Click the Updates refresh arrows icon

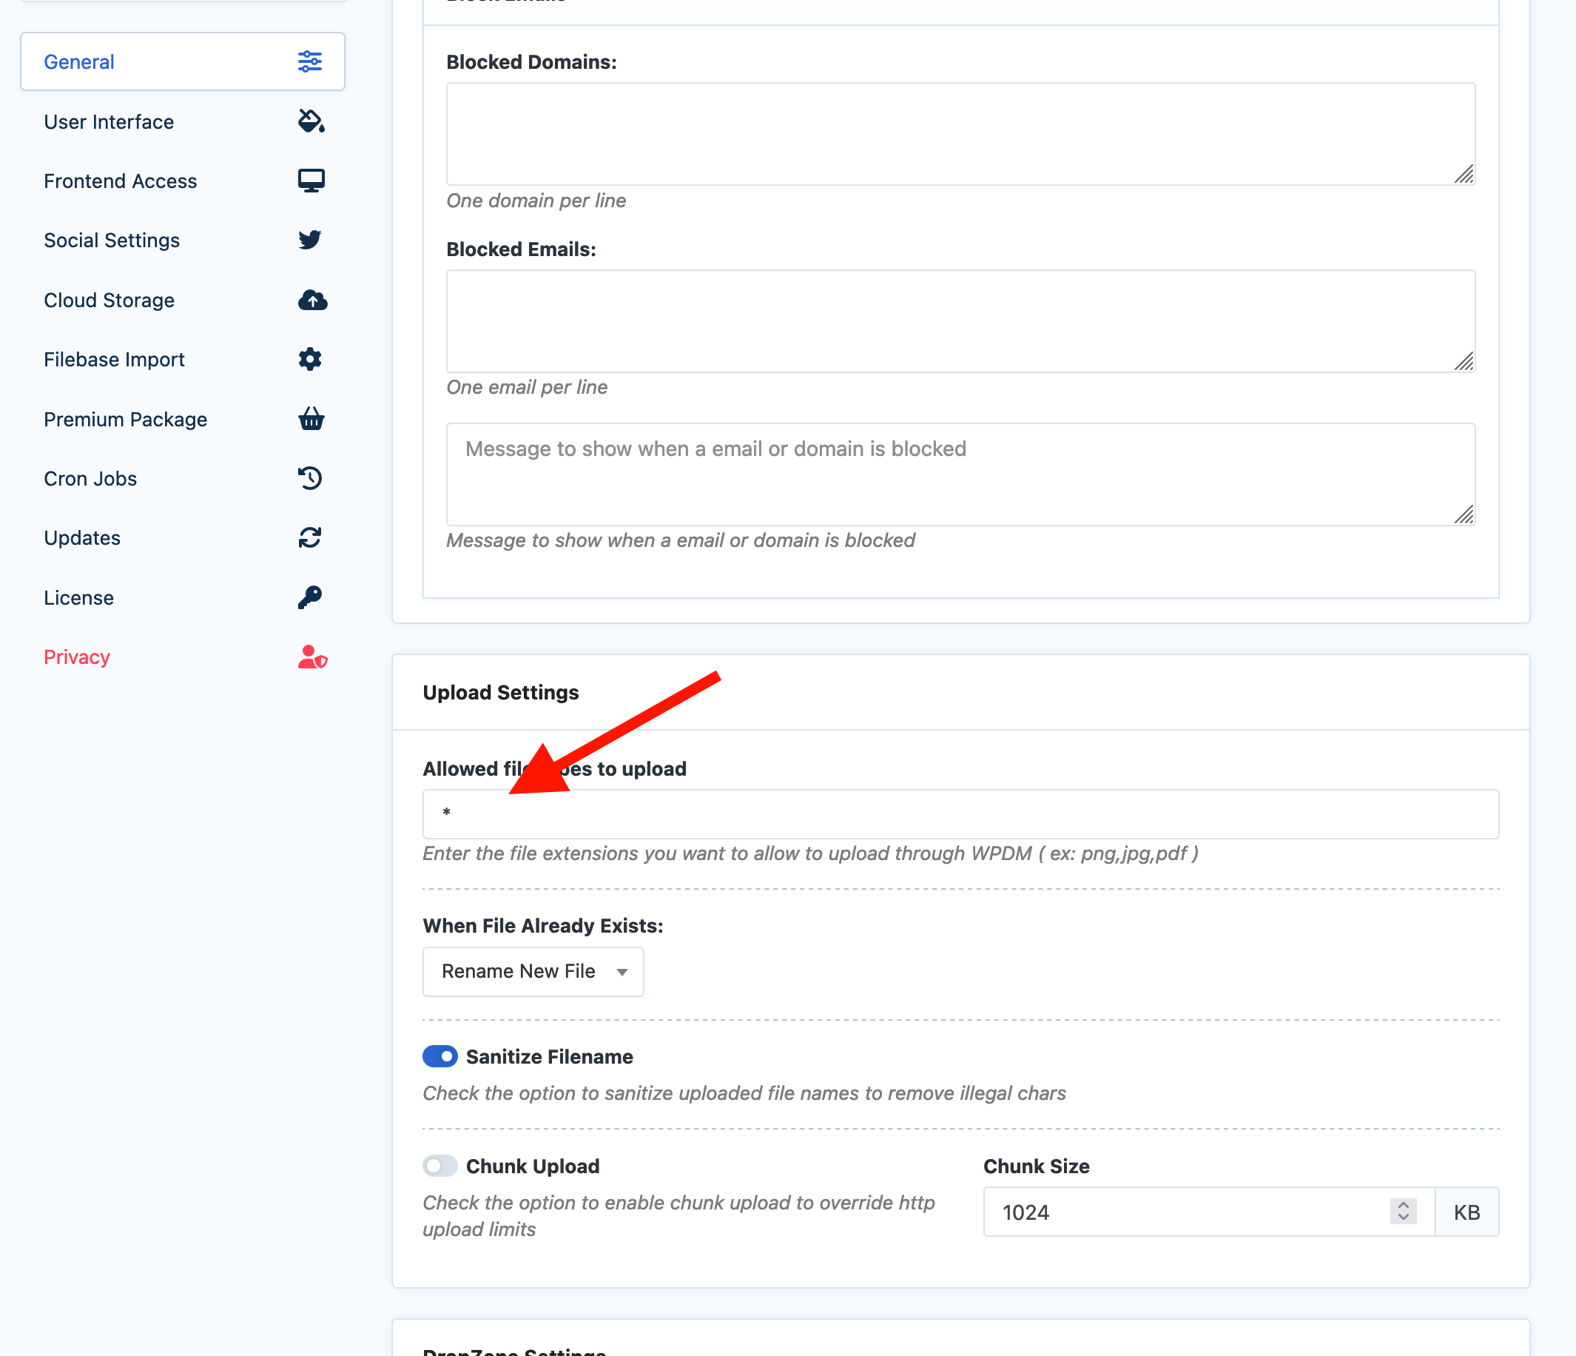coord(309,538)
